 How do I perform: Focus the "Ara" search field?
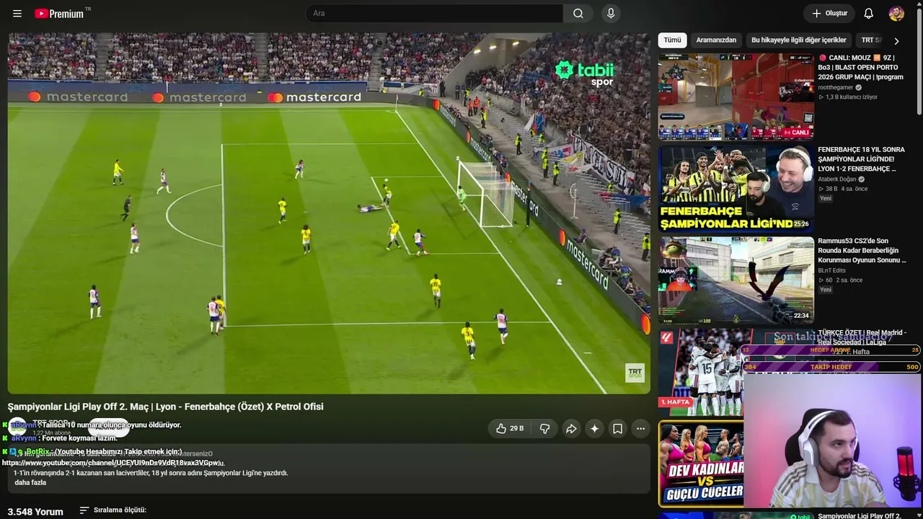435,14
